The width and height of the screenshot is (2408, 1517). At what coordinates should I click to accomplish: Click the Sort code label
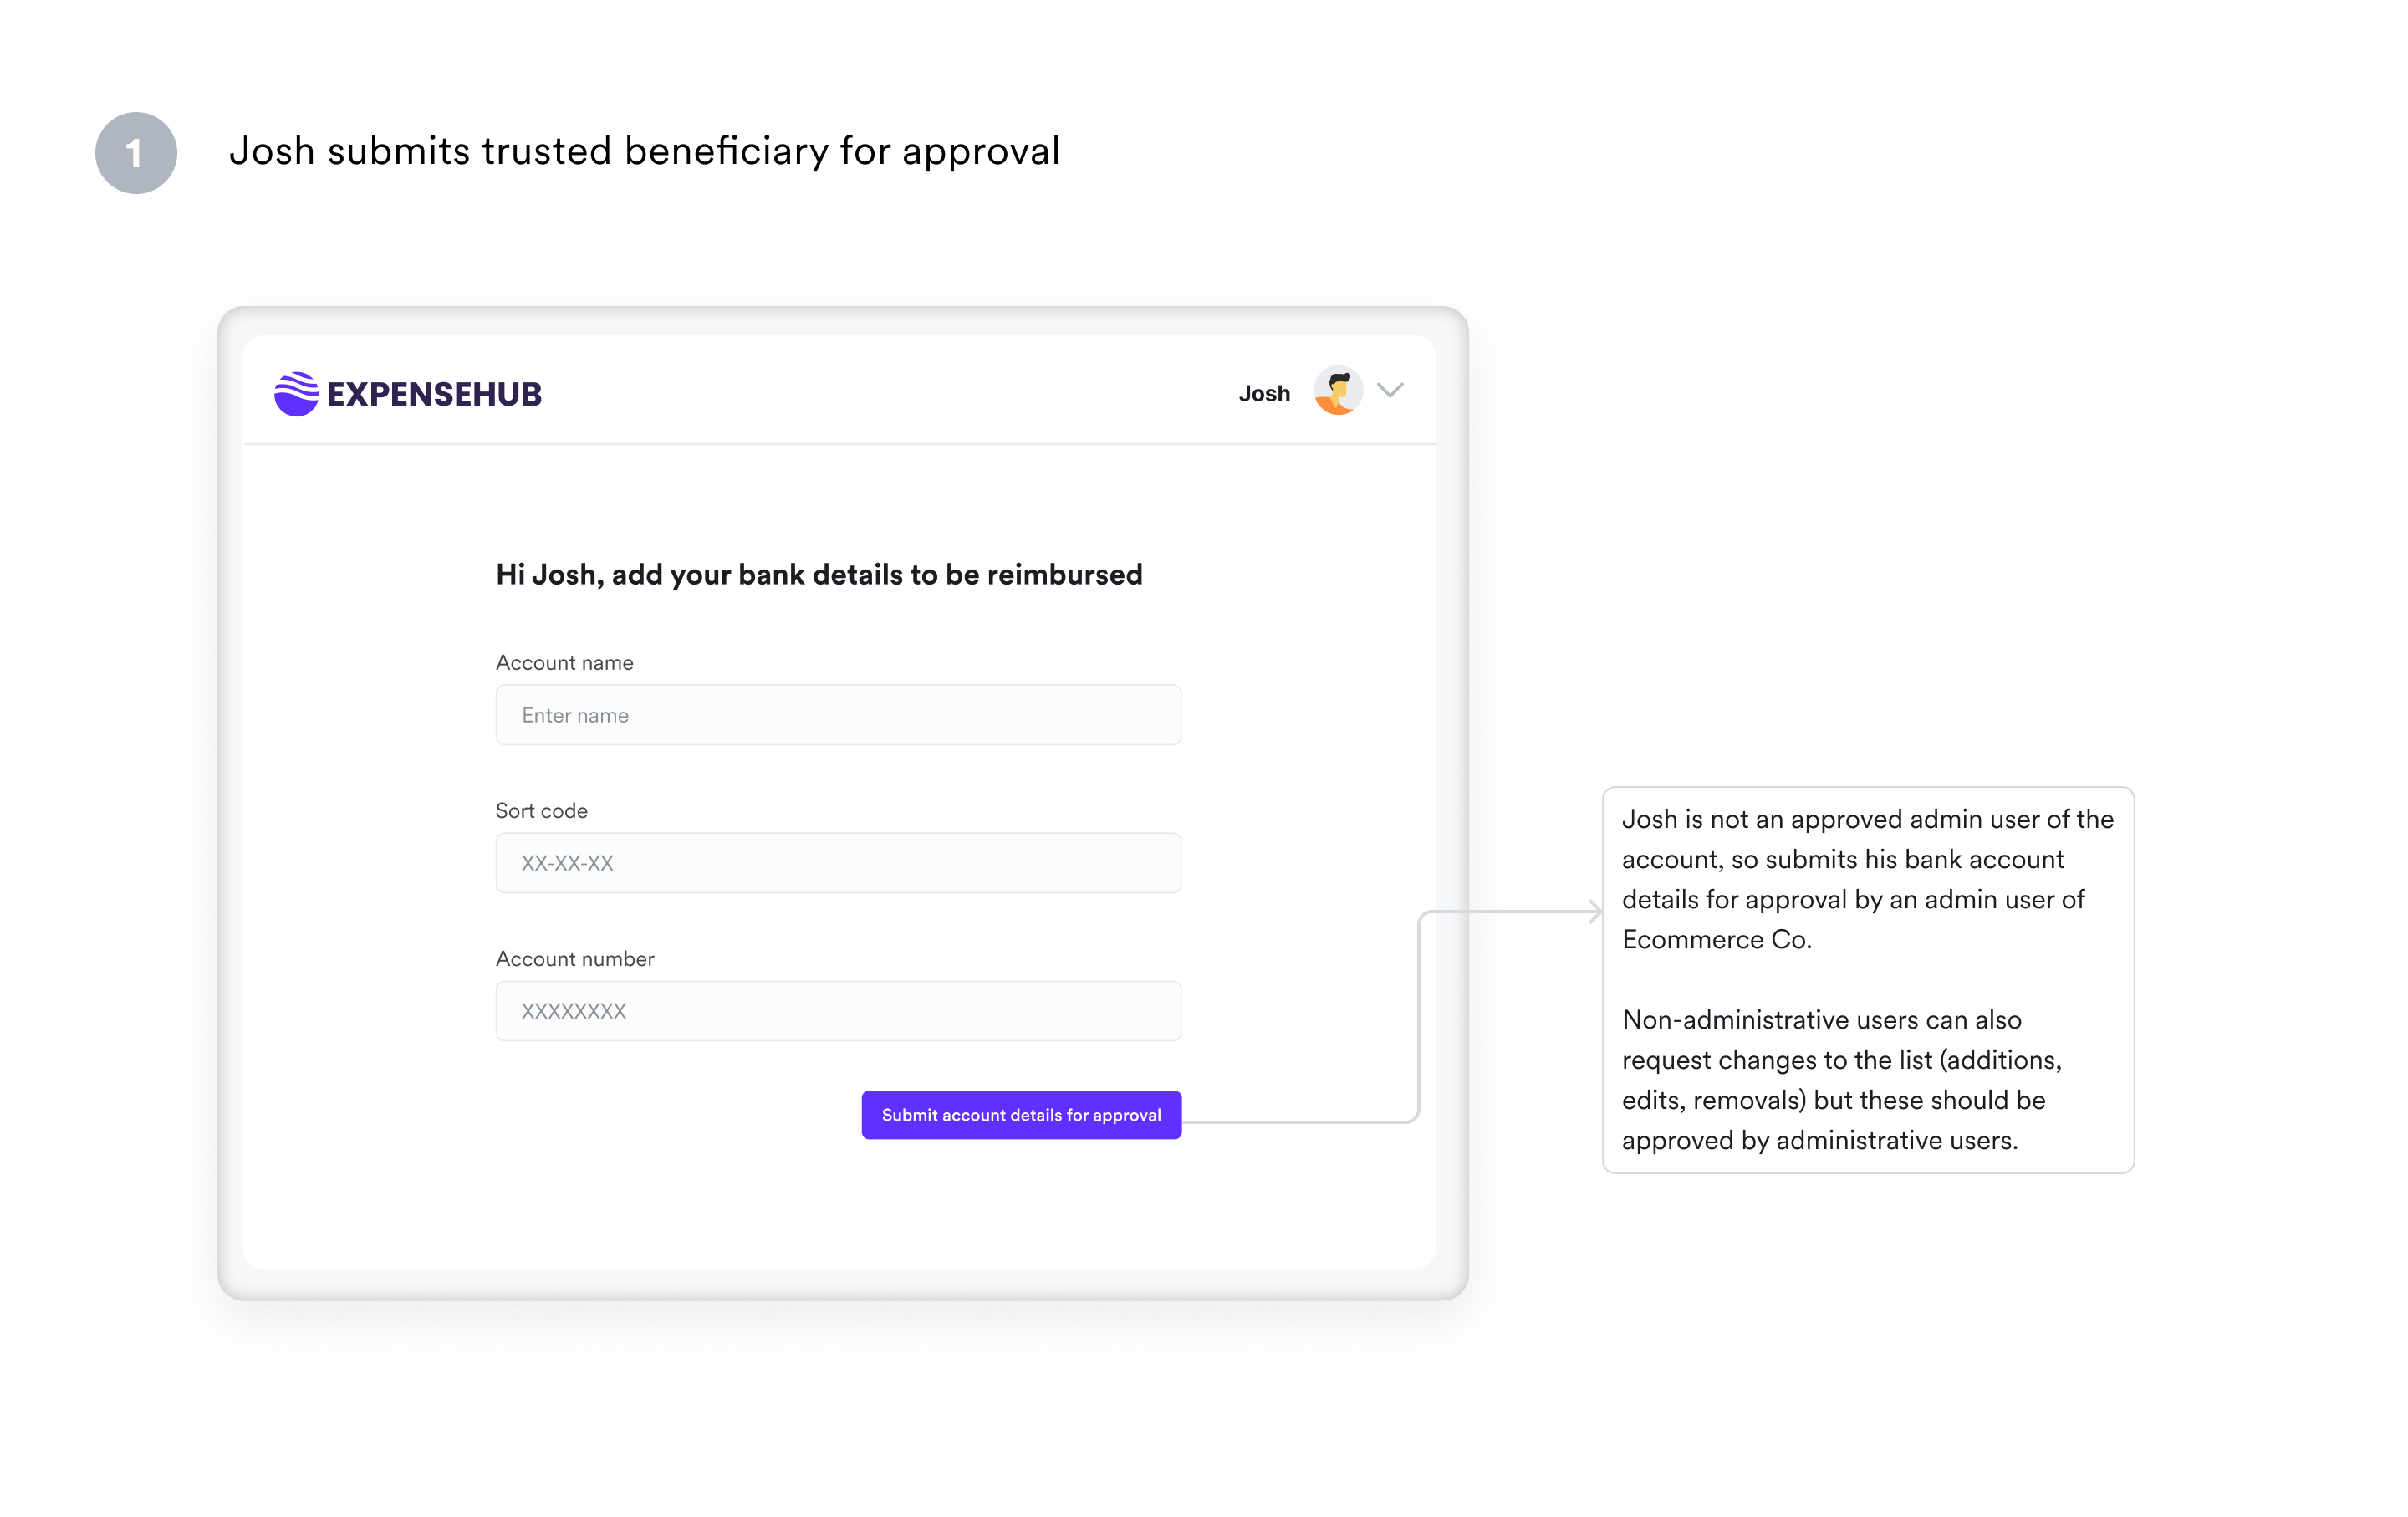pos(541,811)
